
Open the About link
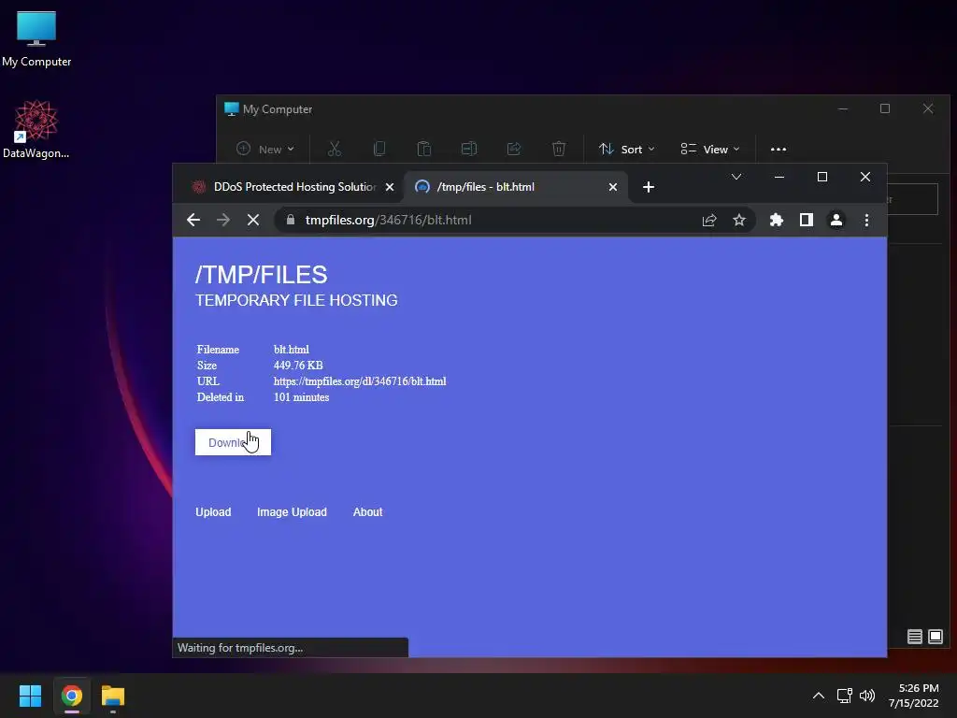pos(367,512)
